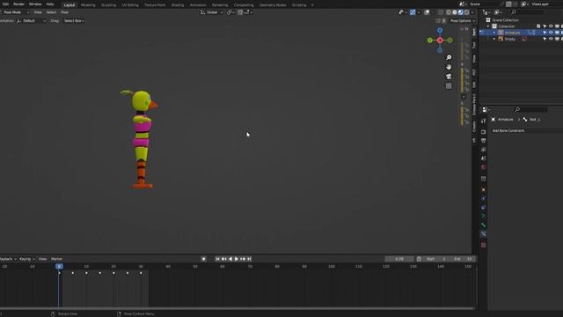Switch to wireframe viewport shading
Image resolution: width=563 pixels, height=317 pixels.
point(449,12)
